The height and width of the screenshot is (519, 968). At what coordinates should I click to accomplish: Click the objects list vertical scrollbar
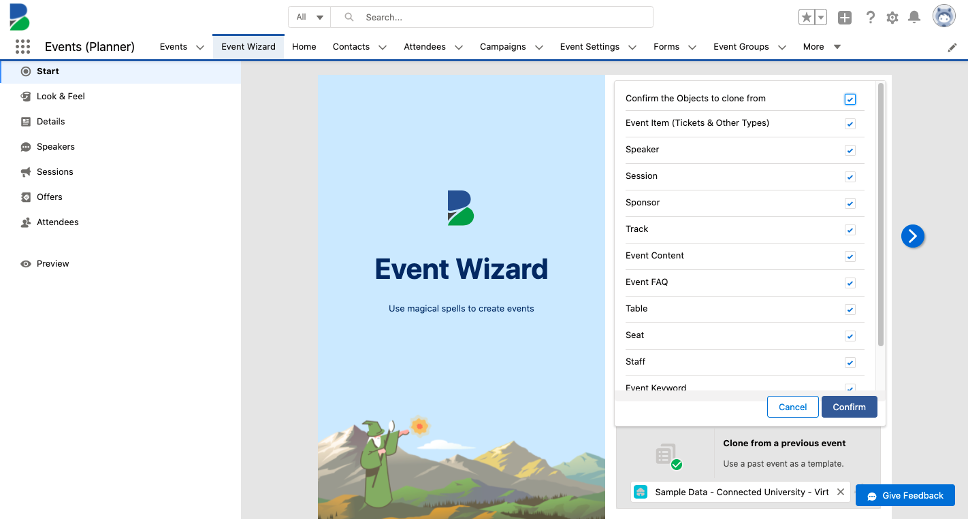[x=881, y=214]
